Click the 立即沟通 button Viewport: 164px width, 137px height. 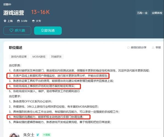pos(48,31)
